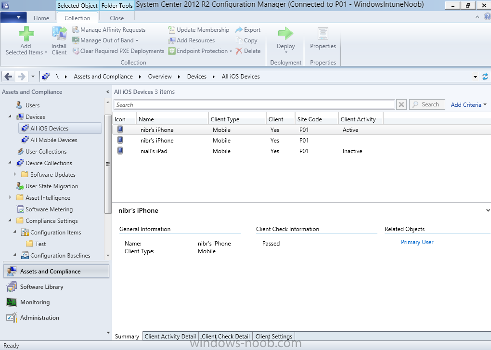Open the blue application menu dropdown
491x350 pixels.
click(13, 17)
